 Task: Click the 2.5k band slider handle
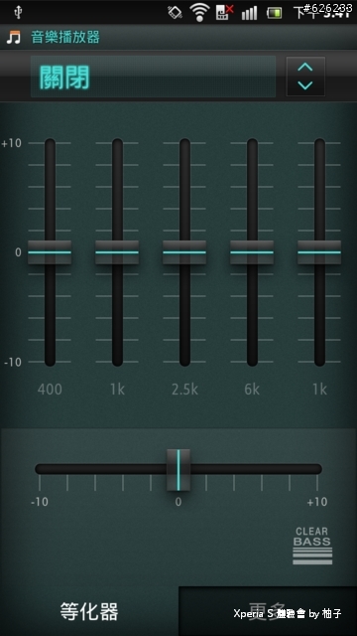pos(184,252)
